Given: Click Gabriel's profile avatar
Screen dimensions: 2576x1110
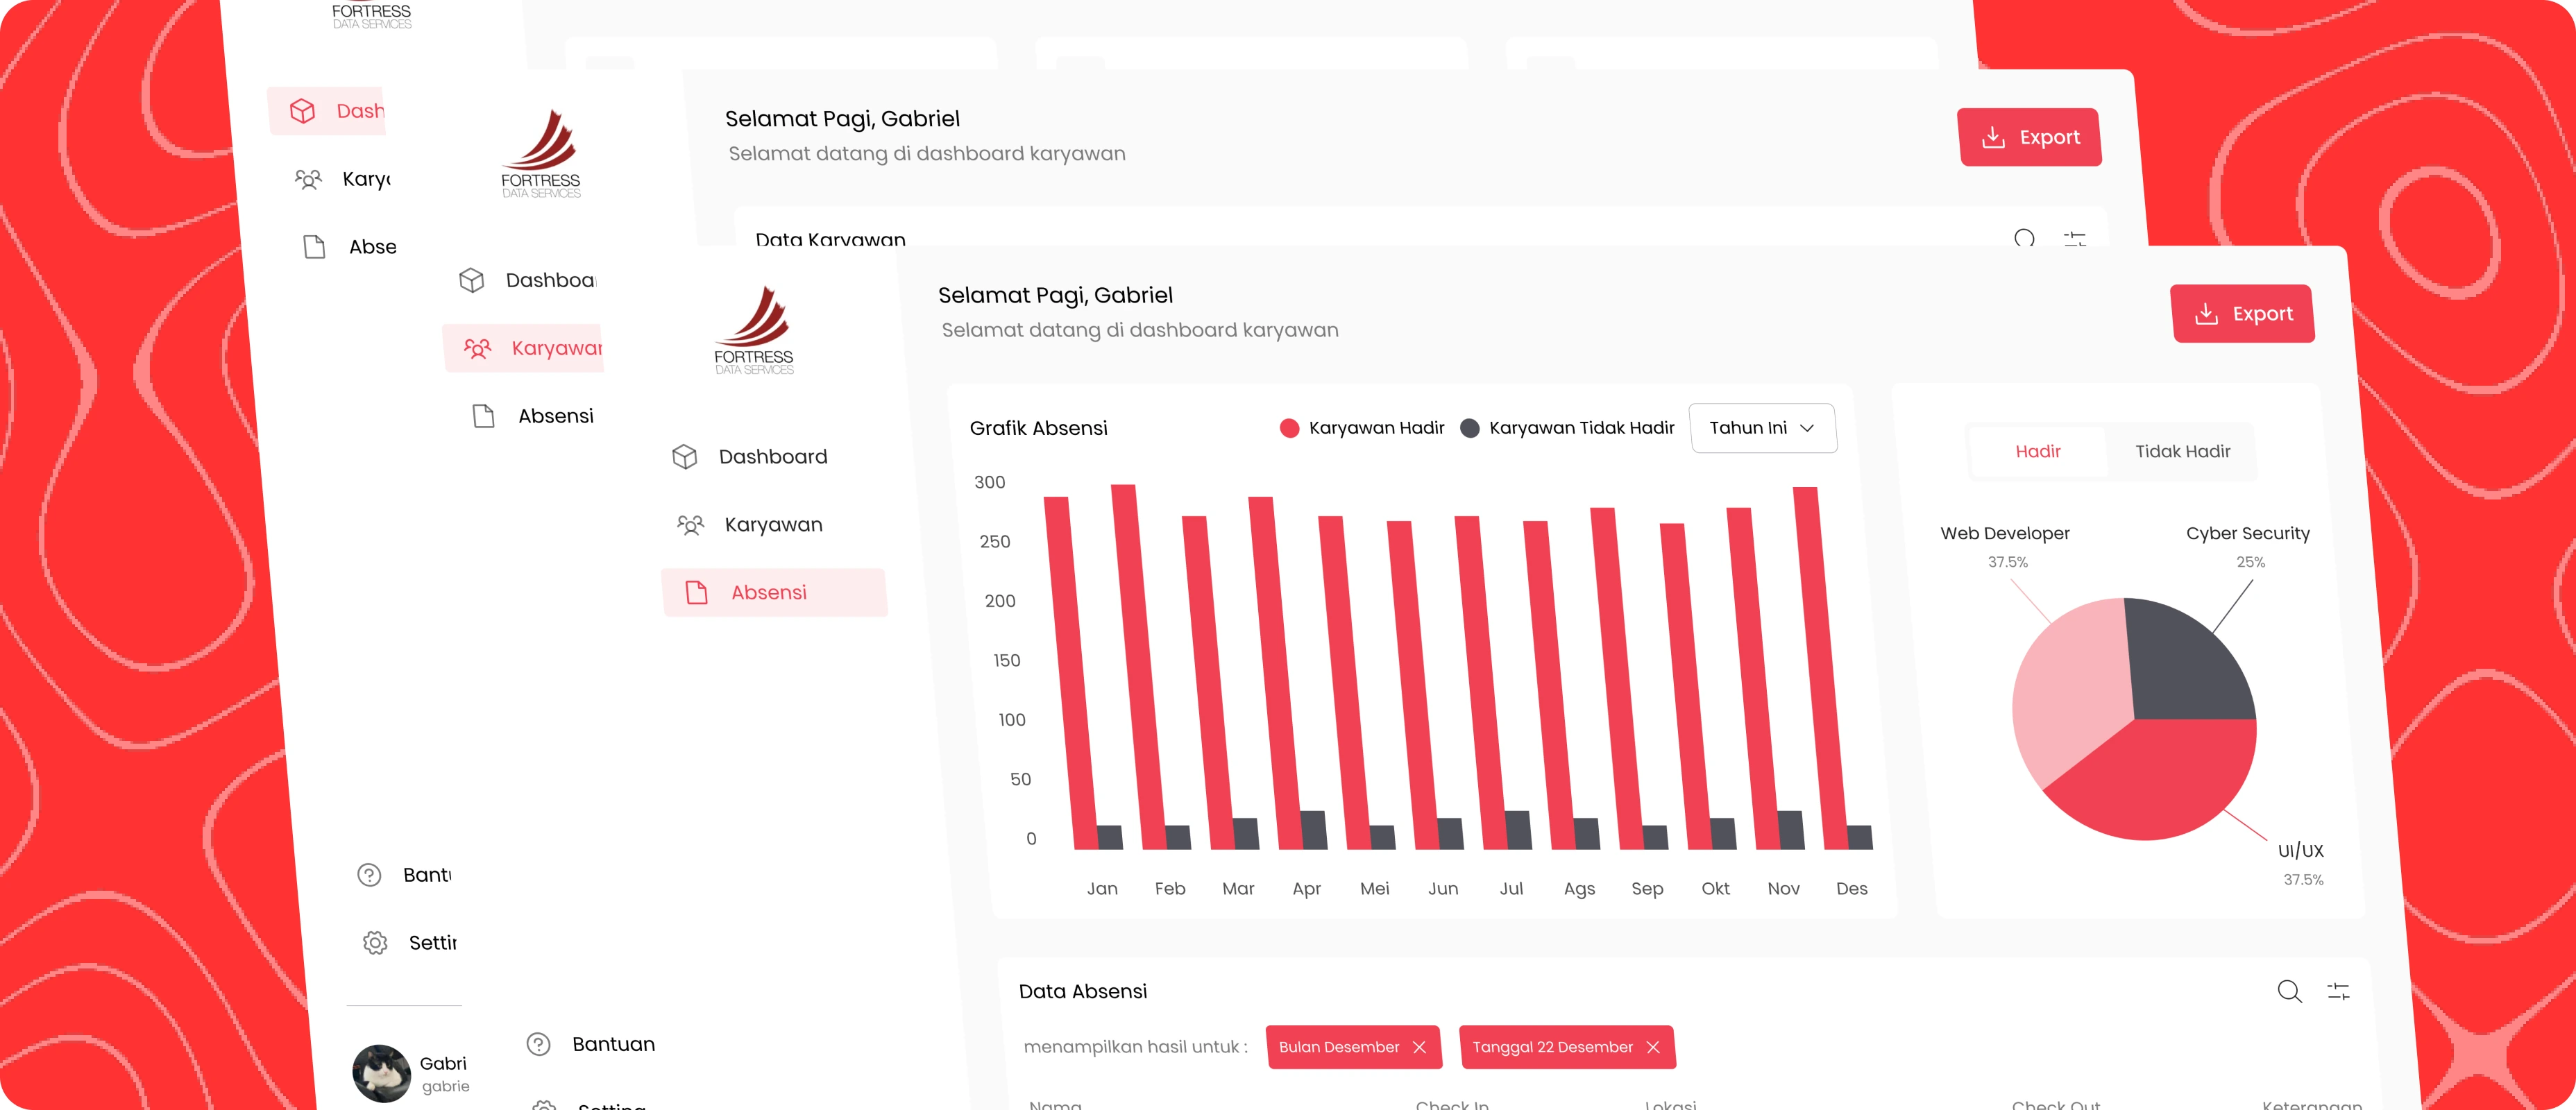Looking at the screenshot, I should click(x=381, y=1074).
